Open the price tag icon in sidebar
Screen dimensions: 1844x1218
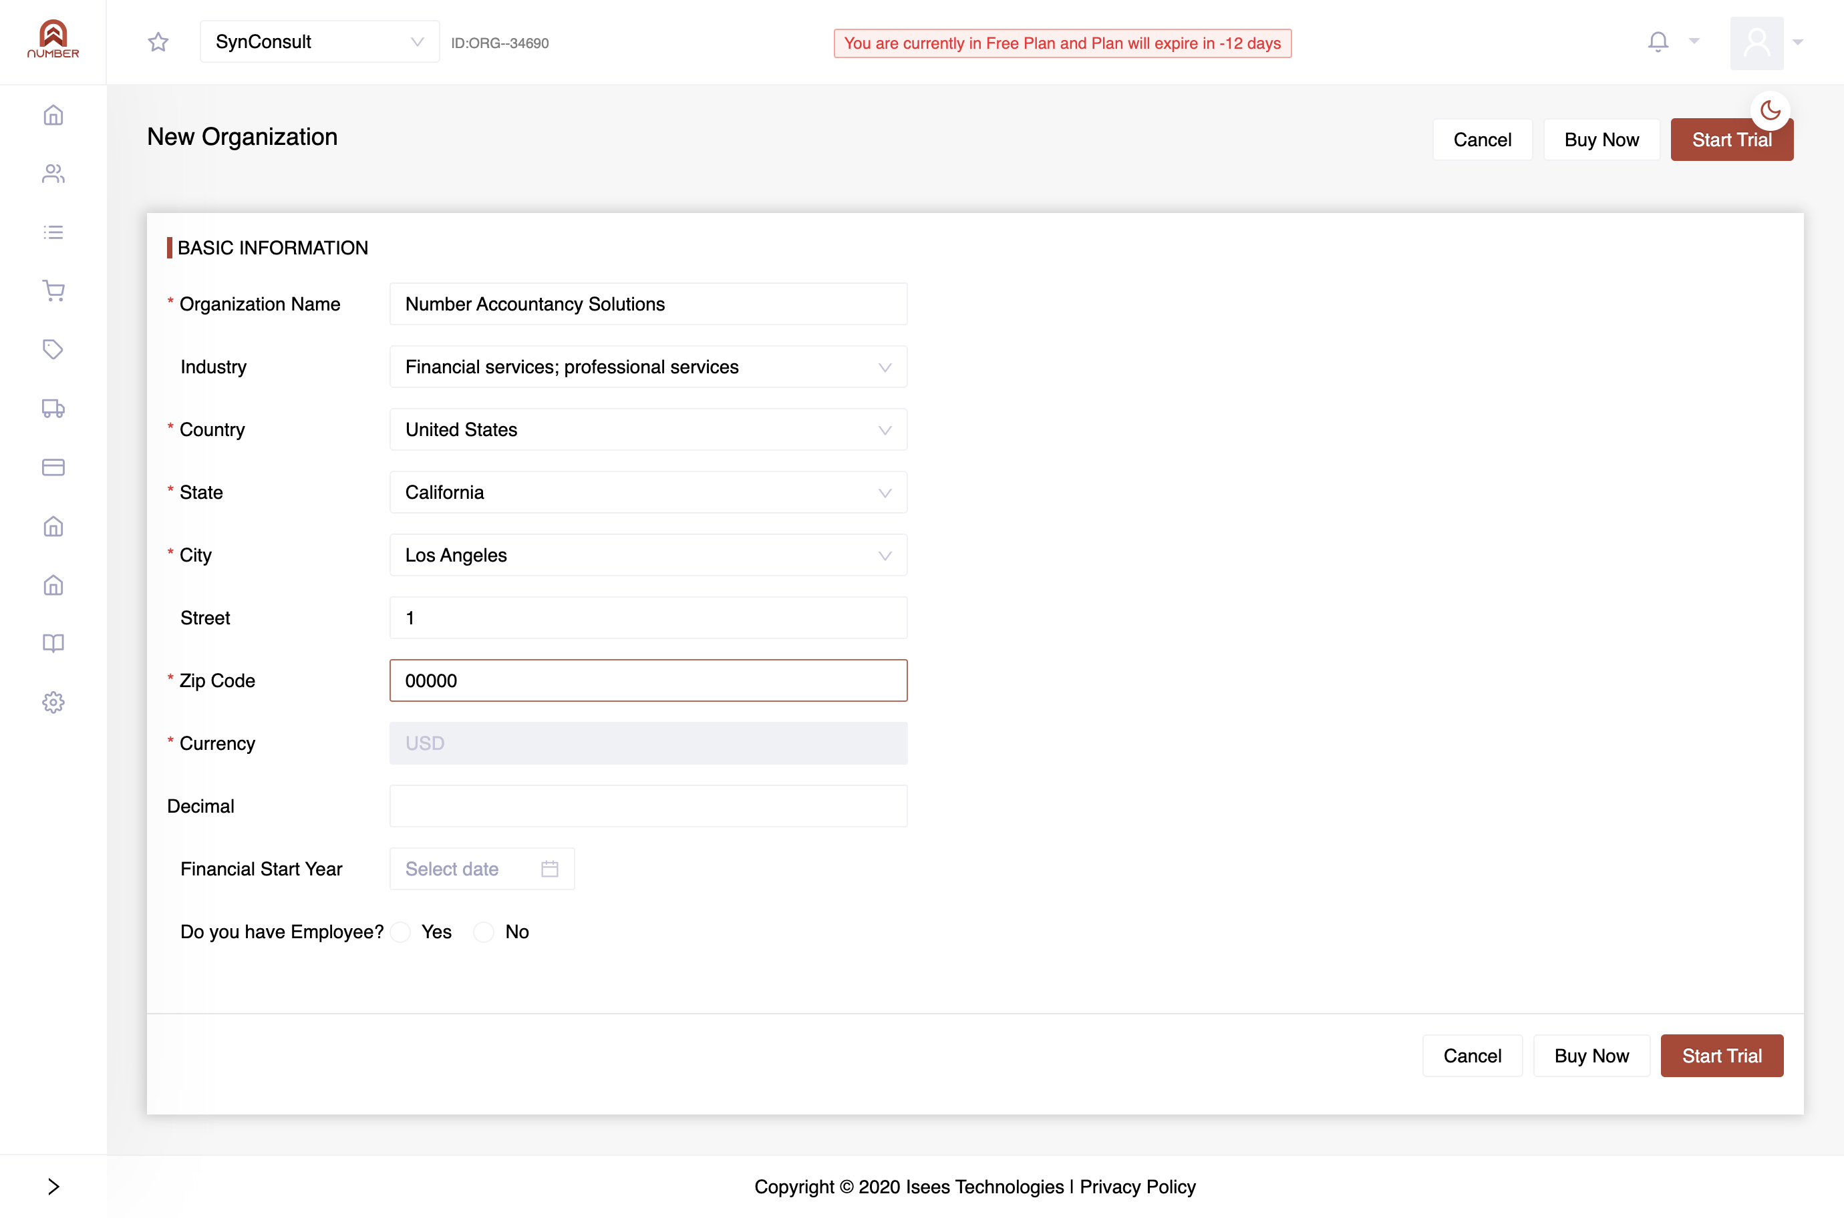pyautogui.click(x=53, y=349)
